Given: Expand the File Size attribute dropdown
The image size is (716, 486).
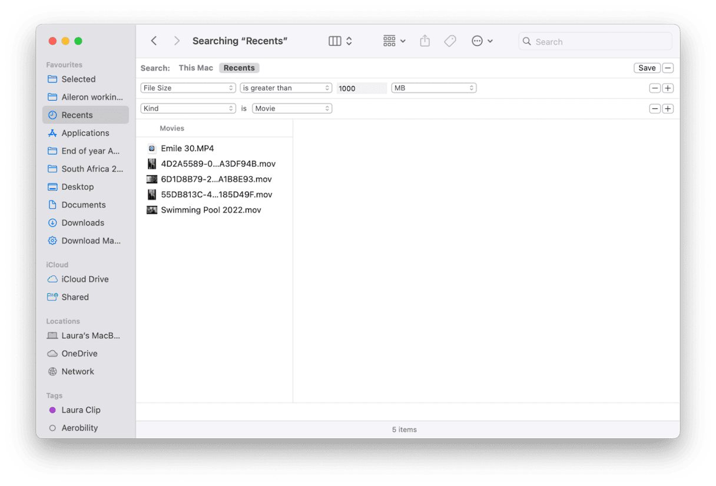Looking at the screenshot, I should [x=188, y=88].
